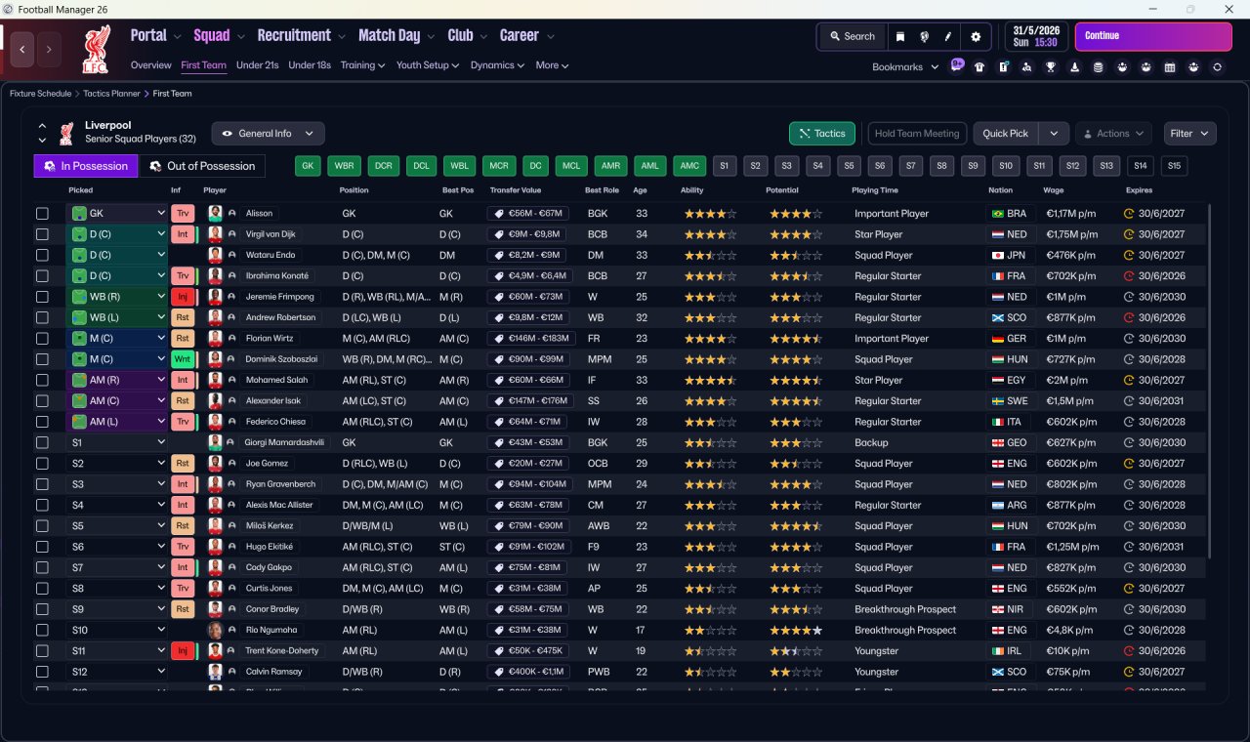Check the box next to Florian Wirtz
This screenshot has height=742, width=1250.
pos(42,339)
